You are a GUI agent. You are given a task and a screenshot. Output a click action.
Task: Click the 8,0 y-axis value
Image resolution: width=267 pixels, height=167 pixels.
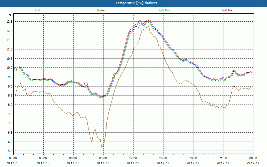point(10,105)
